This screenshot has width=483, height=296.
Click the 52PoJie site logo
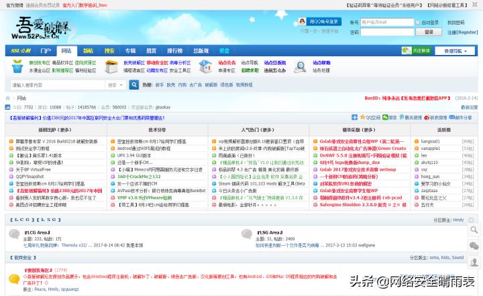click(x=41, y=28)
